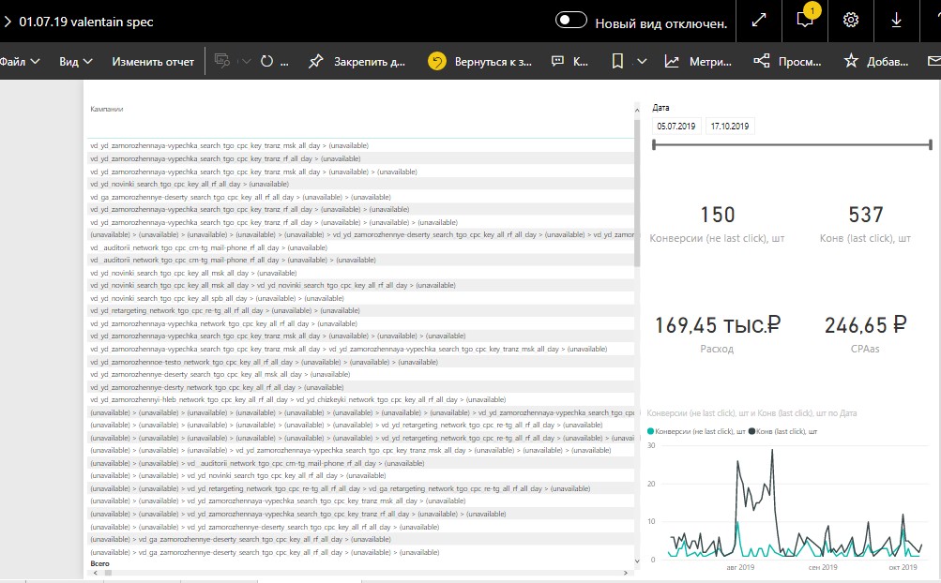Click the download arrow icon in the top bar
The height and width of the screenshot is (583, 941).
point(896,21)
